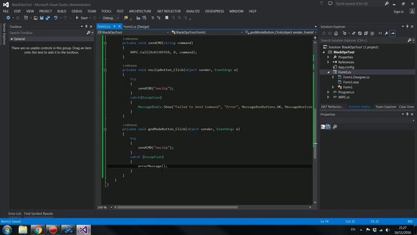Viewport: 417px width, 235px height.
Task: Click the Solution Explorer search magnifier icon
Action: click(409, 40)
